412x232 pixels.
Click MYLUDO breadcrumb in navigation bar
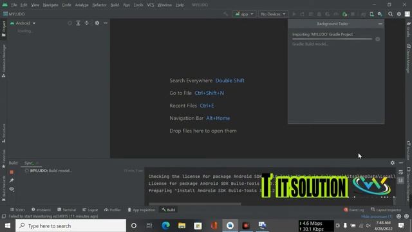(x=14, y=14)
